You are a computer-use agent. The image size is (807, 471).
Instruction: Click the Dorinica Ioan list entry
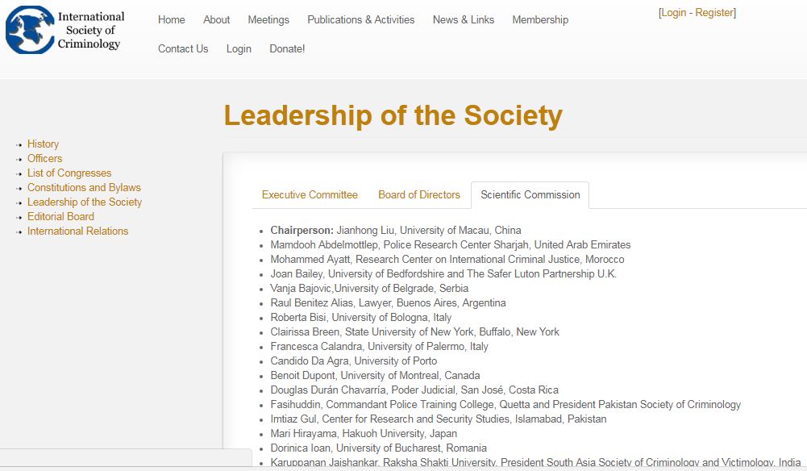coord(378,448)
